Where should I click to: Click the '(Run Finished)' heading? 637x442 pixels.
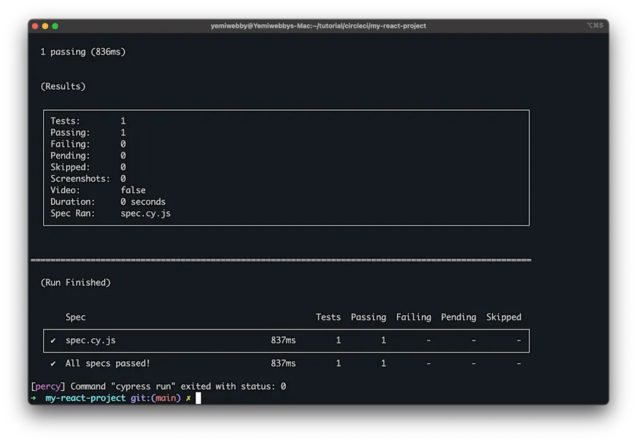(76, 282)
